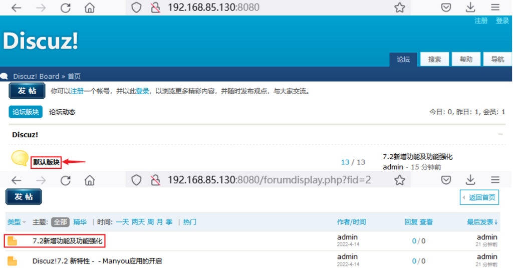Filter by time 一天

[122, 222]
